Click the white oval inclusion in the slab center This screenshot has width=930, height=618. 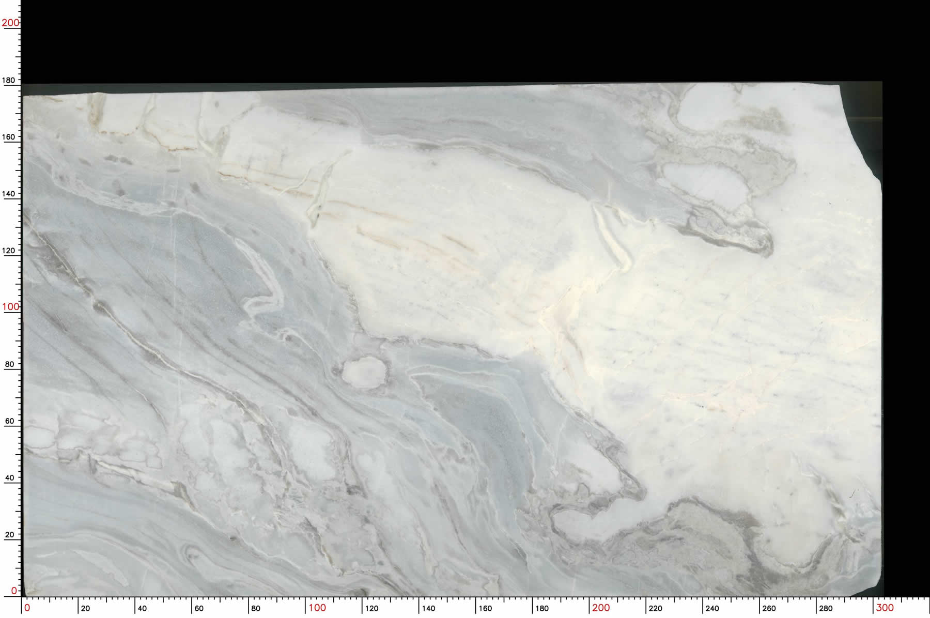click(364, 372)
